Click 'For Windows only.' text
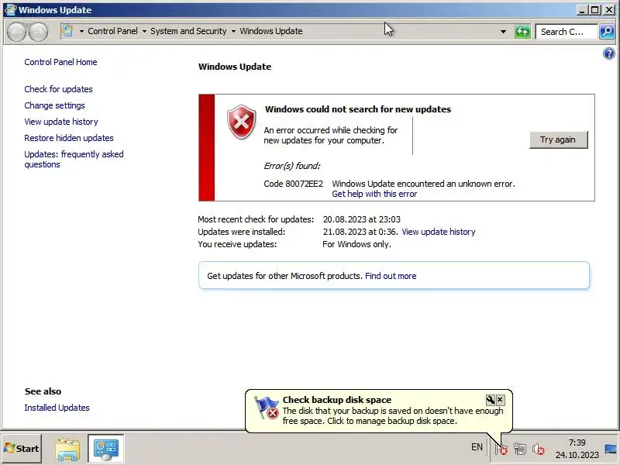The height and width of the screenshot is (465, 620). pos(356,244)
